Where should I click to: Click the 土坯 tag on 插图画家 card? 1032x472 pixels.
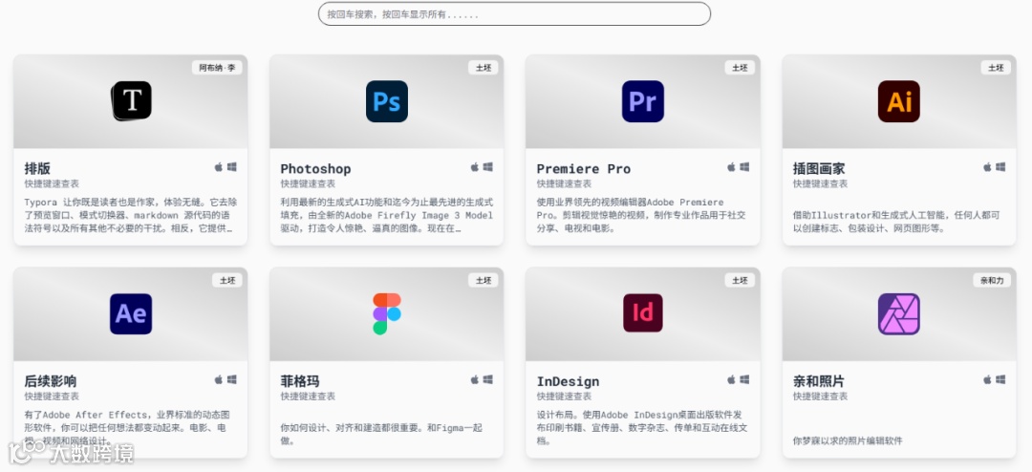coord(996,68)
